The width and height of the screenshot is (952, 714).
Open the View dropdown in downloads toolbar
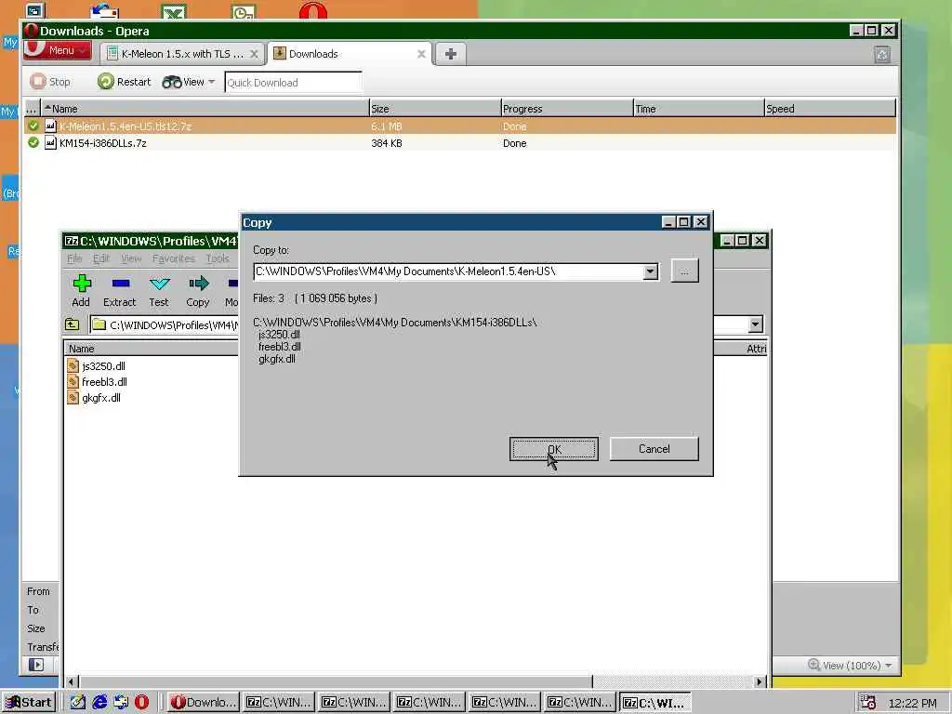click(x=189, y=82)
